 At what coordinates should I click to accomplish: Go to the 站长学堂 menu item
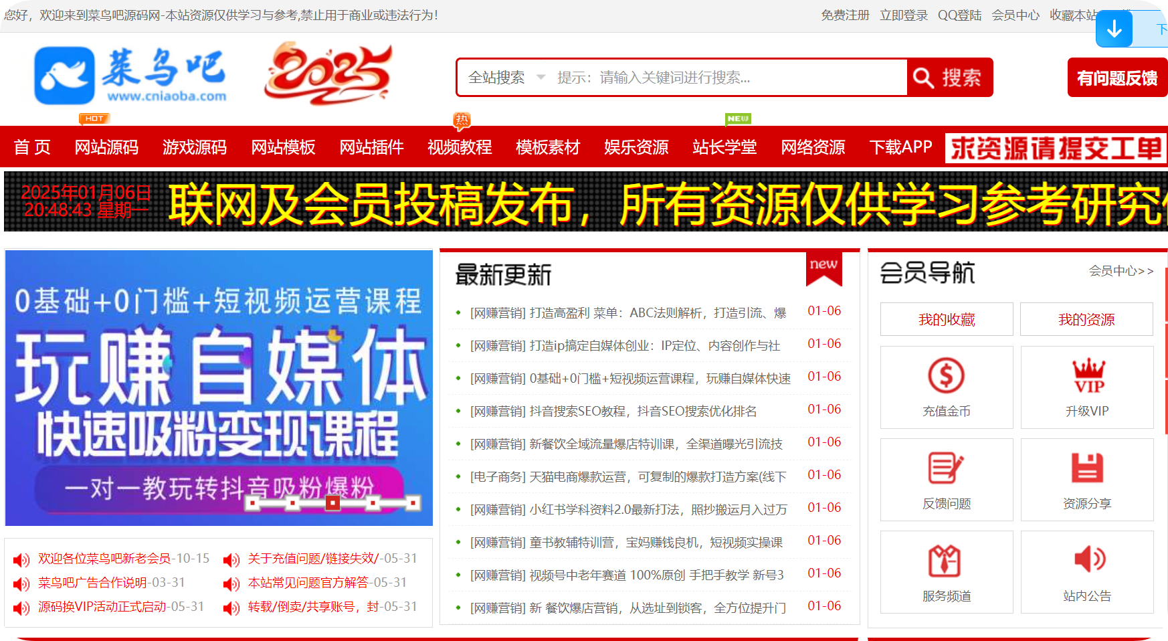point(724,147)
